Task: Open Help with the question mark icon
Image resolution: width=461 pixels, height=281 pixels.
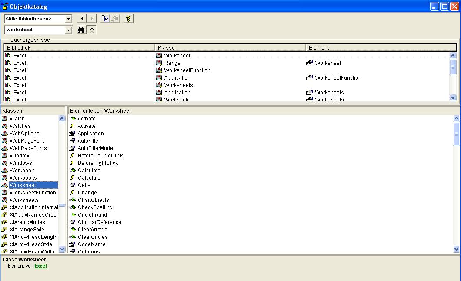Action: pyautogui.click(x=128, y=19)
